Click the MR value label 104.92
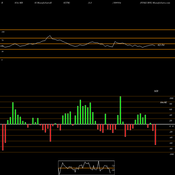 [163, 103]
